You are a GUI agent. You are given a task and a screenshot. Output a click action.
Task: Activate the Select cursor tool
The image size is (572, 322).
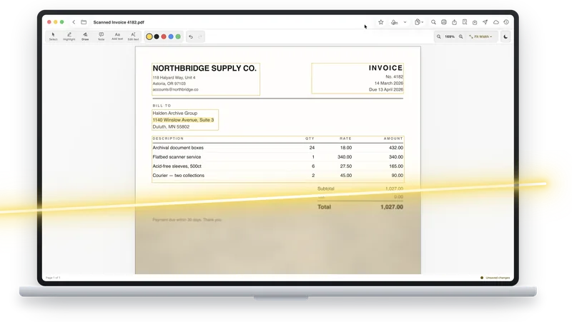(53, 36)
